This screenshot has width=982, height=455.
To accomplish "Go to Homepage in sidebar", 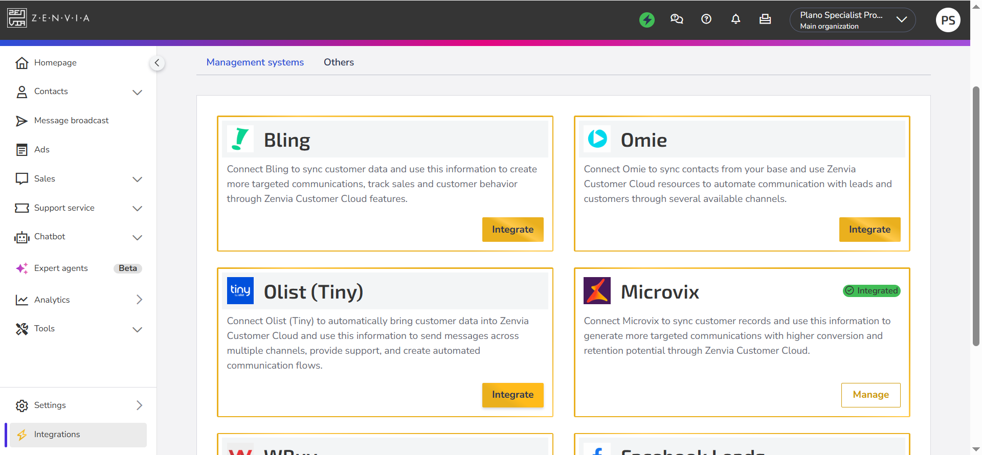I will click(x=55, y=63).
